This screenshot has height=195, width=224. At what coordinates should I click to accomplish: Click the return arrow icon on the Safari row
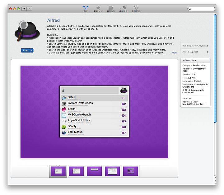123,98
